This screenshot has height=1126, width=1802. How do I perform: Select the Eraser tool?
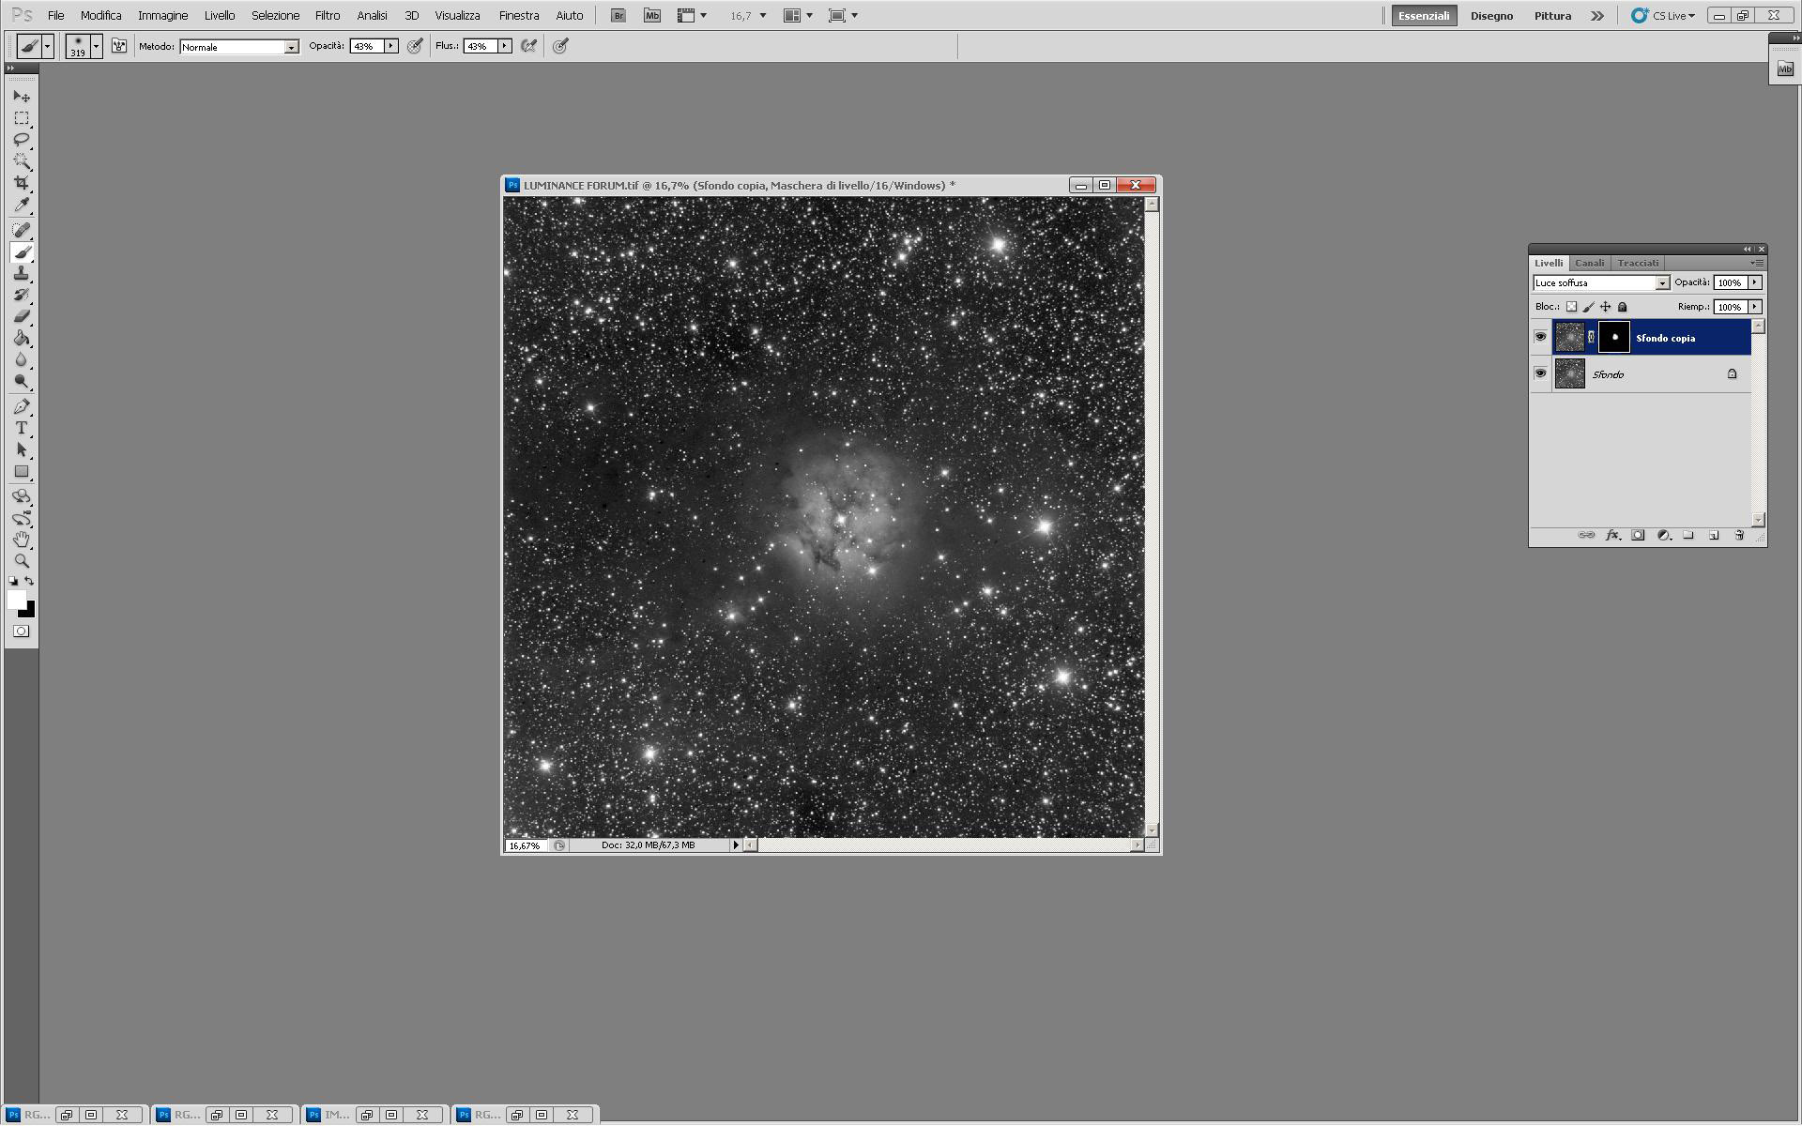point(22,317)
